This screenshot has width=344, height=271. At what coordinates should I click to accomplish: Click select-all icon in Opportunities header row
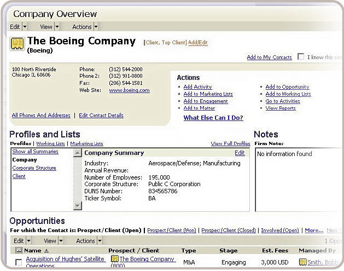pyautogui.click(x=19, y=250)
